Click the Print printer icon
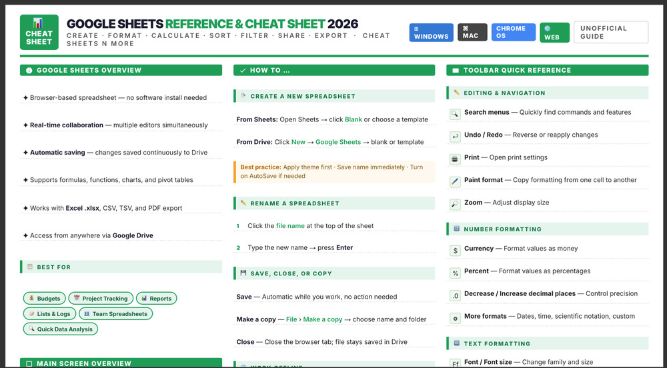The width and height of the screenshot is (667, 368). pos(455,159)
